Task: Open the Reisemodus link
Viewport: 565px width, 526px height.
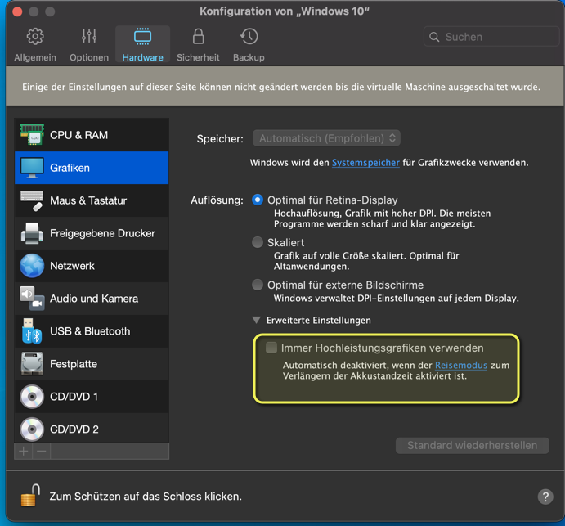Action: (x=461, y=365)
